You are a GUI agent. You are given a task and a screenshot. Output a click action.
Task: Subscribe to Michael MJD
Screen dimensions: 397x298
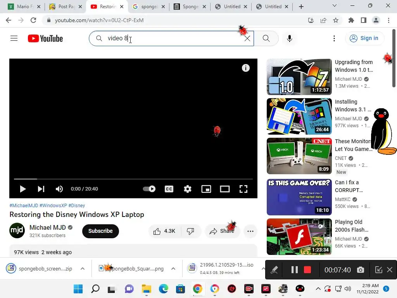point(100,231)
